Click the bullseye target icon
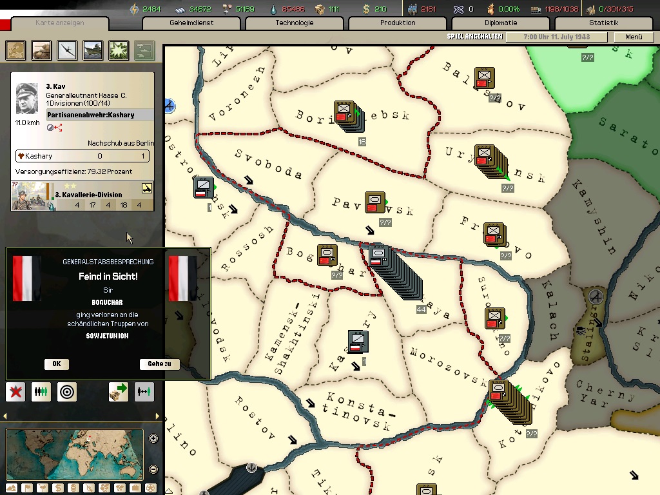This screenshot has width=660, height=495. point(67,392)
